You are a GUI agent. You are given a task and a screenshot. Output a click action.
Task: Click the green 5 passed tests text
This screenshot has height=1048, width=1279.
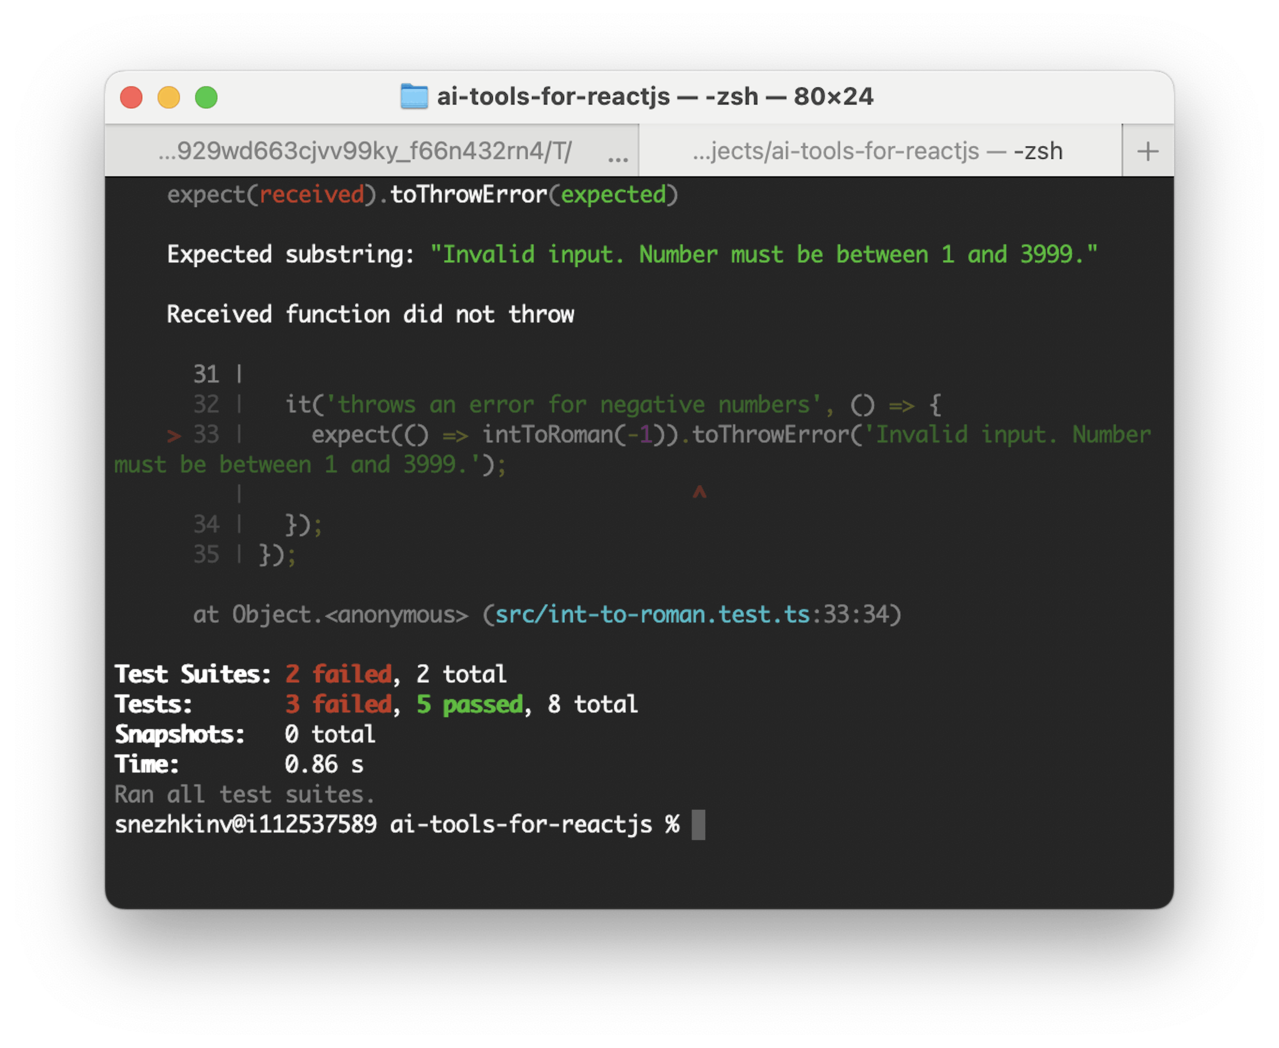[x=470, y=704]
